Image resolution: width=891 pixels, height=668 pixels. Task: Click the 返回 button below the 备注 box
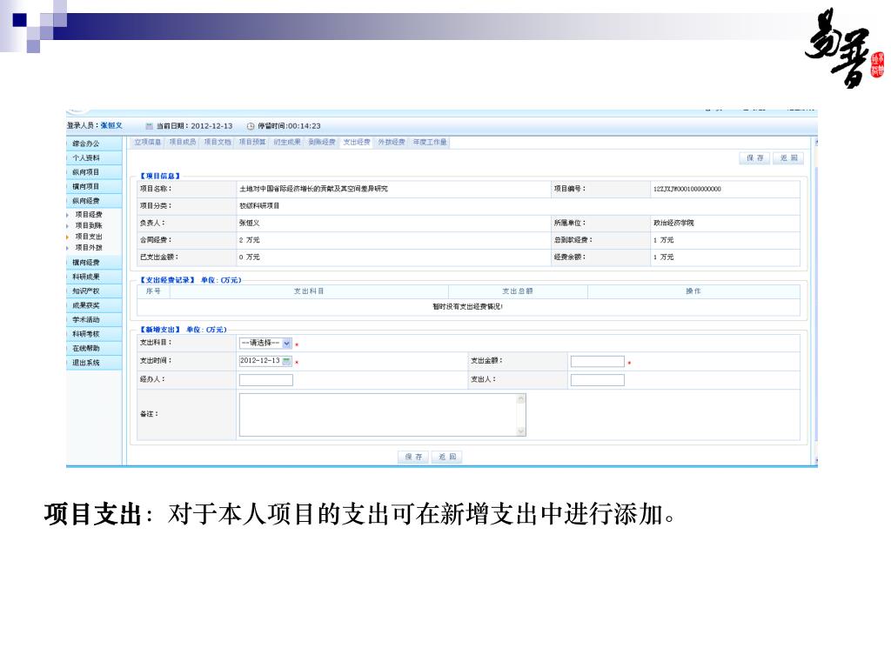coord(446,457)
